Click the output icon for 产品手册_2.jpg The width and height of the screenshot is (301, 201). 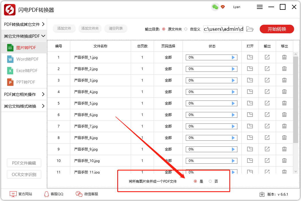[x=267, y=69]
